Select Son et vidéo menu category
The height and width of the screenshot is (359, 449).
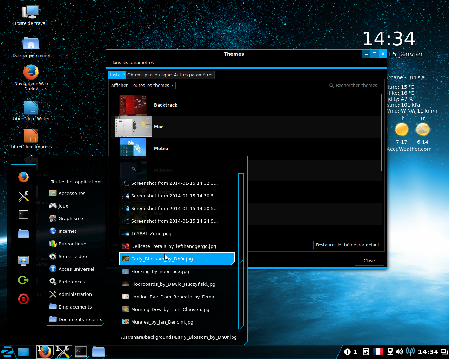[x=76, y=257]
